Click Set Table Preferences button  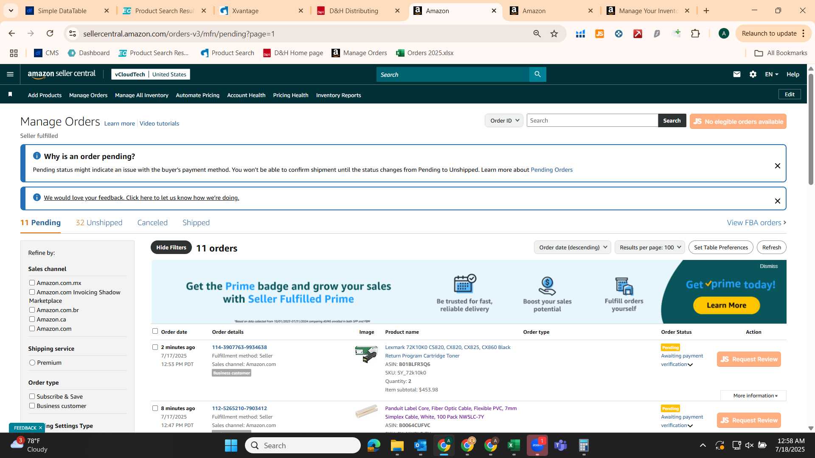pyautogui.click(x=721, y=247)
